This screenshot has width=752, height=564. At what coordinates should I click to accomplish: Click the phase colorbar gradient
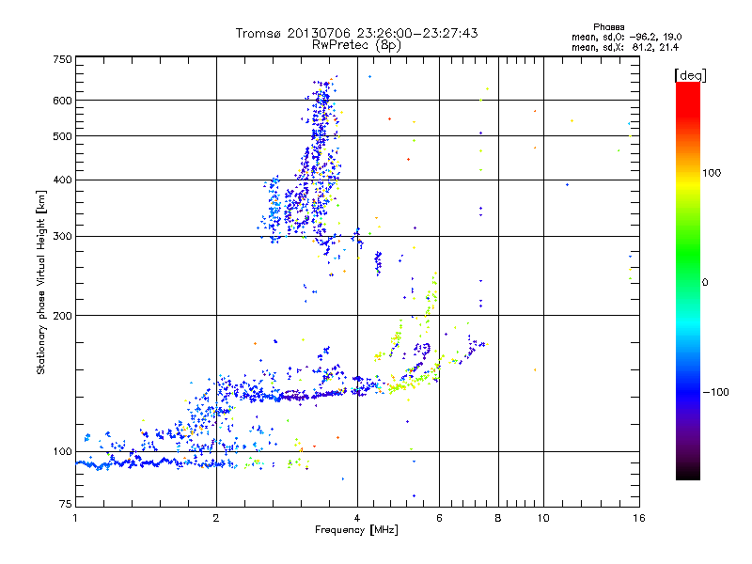[688, 280]
